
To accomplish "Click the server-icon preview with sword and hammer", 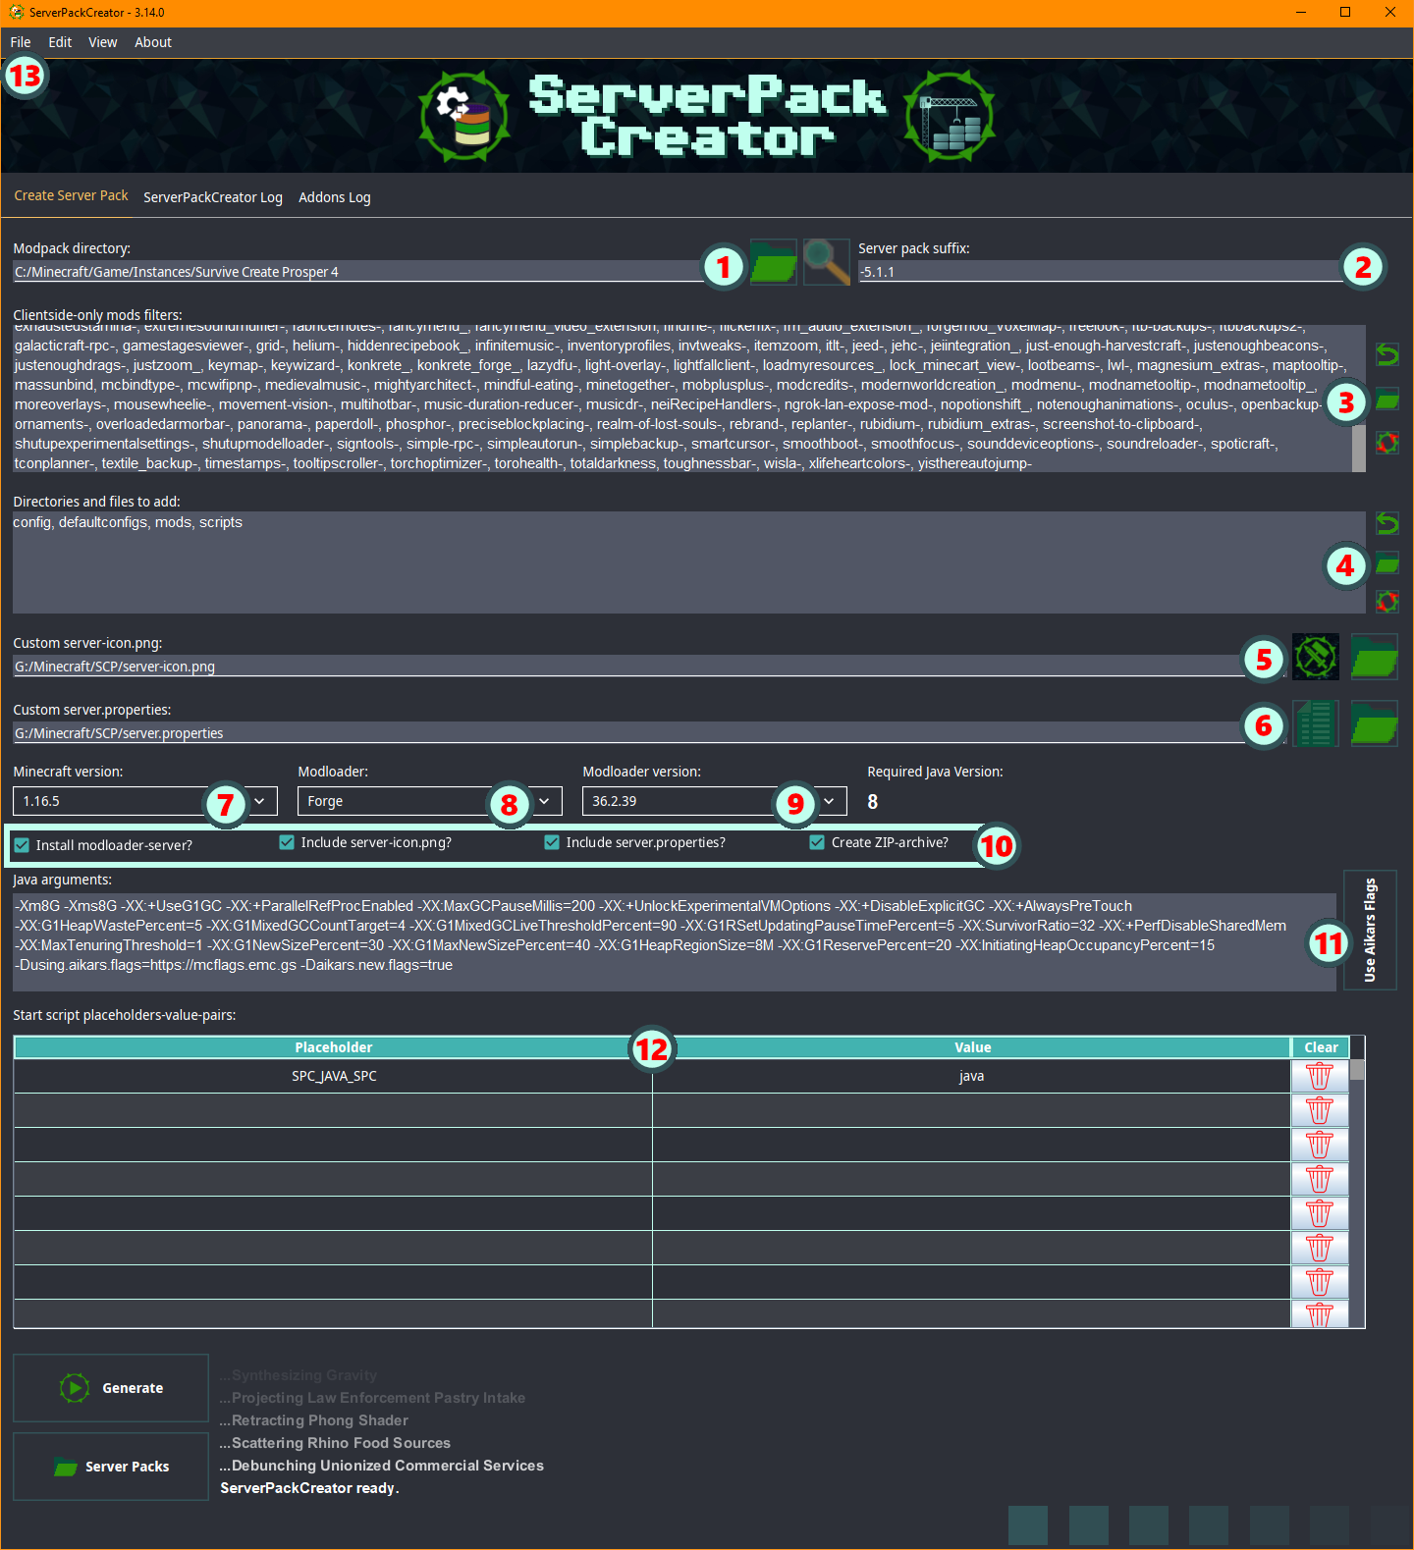I will pos(1315,657).
